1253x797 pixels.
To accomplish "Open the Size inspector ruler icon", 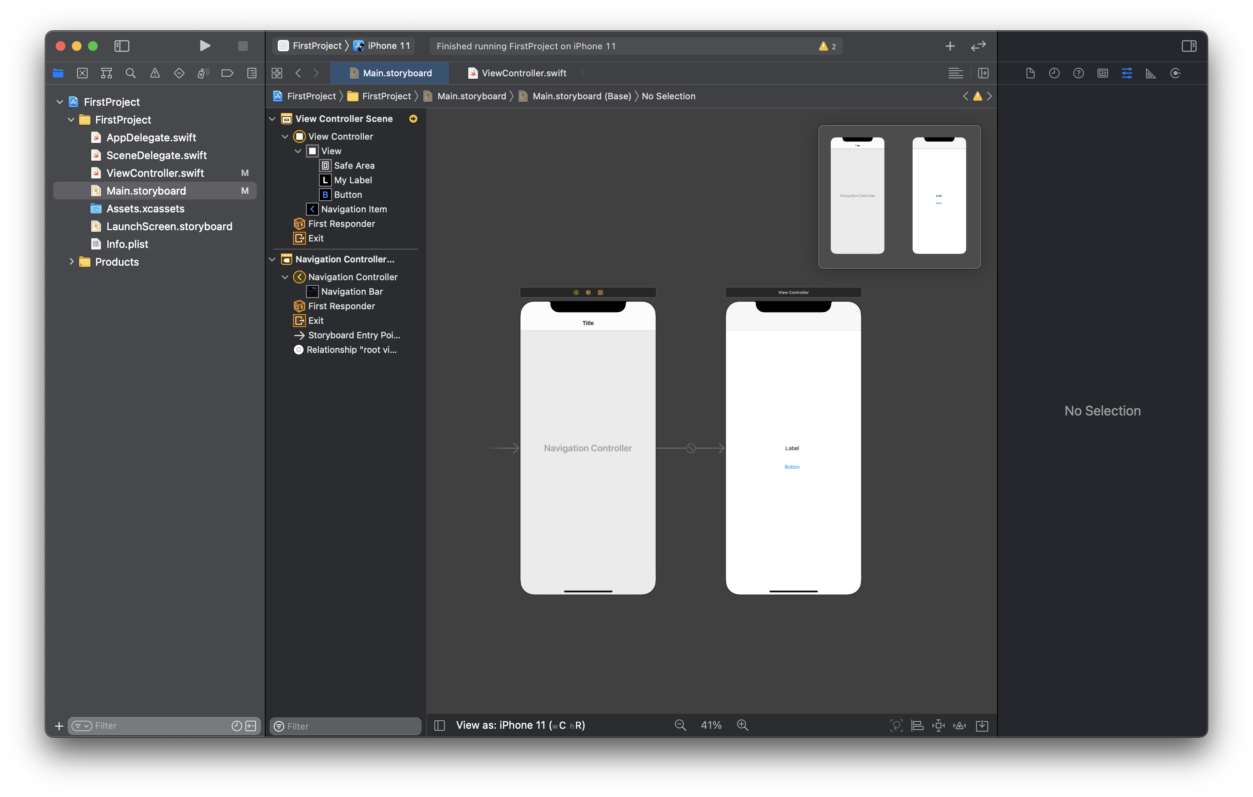I will 1150,73.
